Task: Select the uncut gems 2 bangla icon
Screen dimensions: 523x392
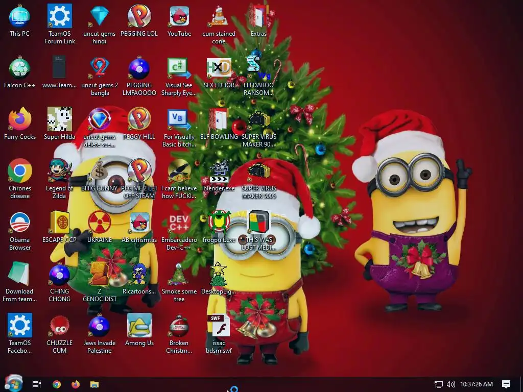Action: pyautogui.click(x=100, y=76)
